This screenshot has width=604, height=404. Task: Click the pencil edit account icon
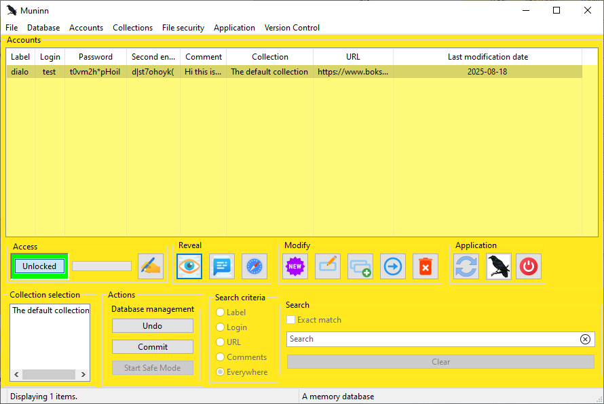coord(328,266)
